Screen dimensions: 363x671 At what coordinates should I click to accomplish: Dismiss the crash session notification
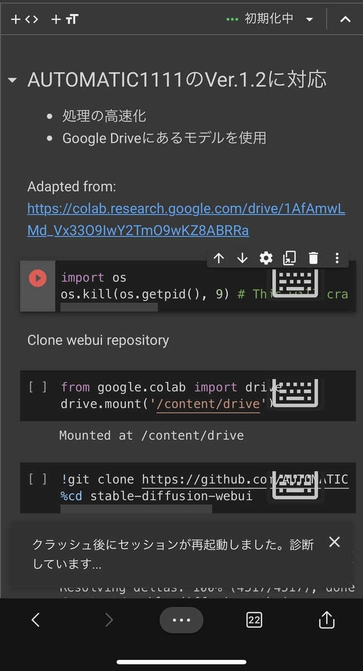(x=334, y=542)
